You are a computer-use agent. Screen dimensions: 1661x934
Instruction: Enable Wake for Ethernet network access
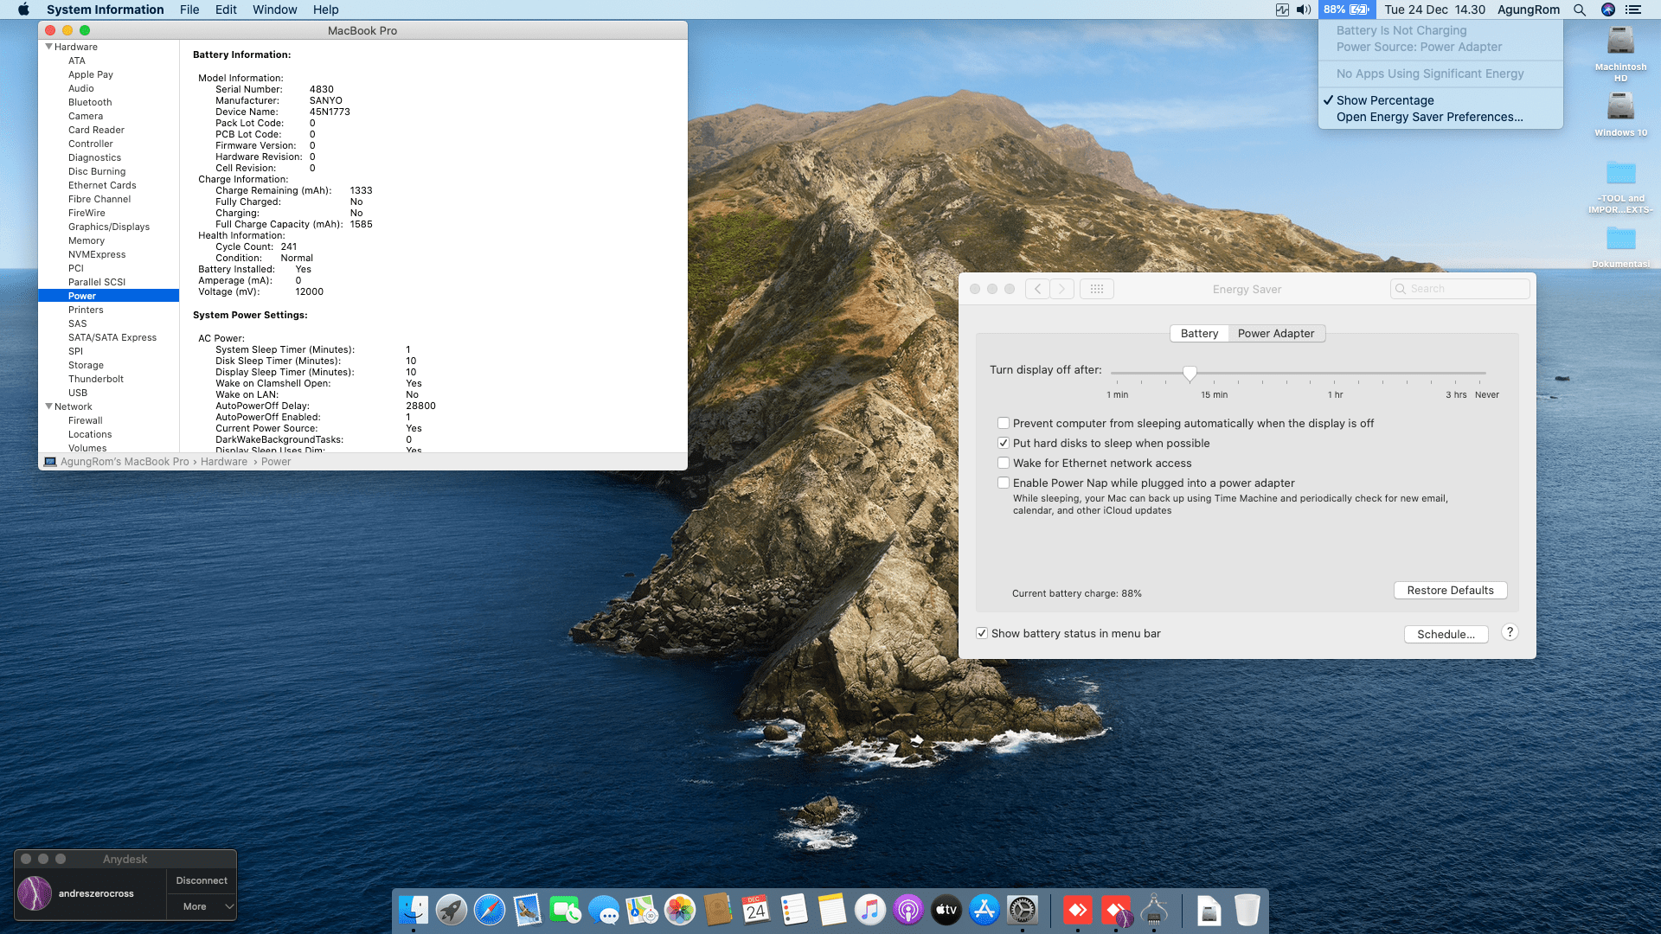[x=1004, y=463]
